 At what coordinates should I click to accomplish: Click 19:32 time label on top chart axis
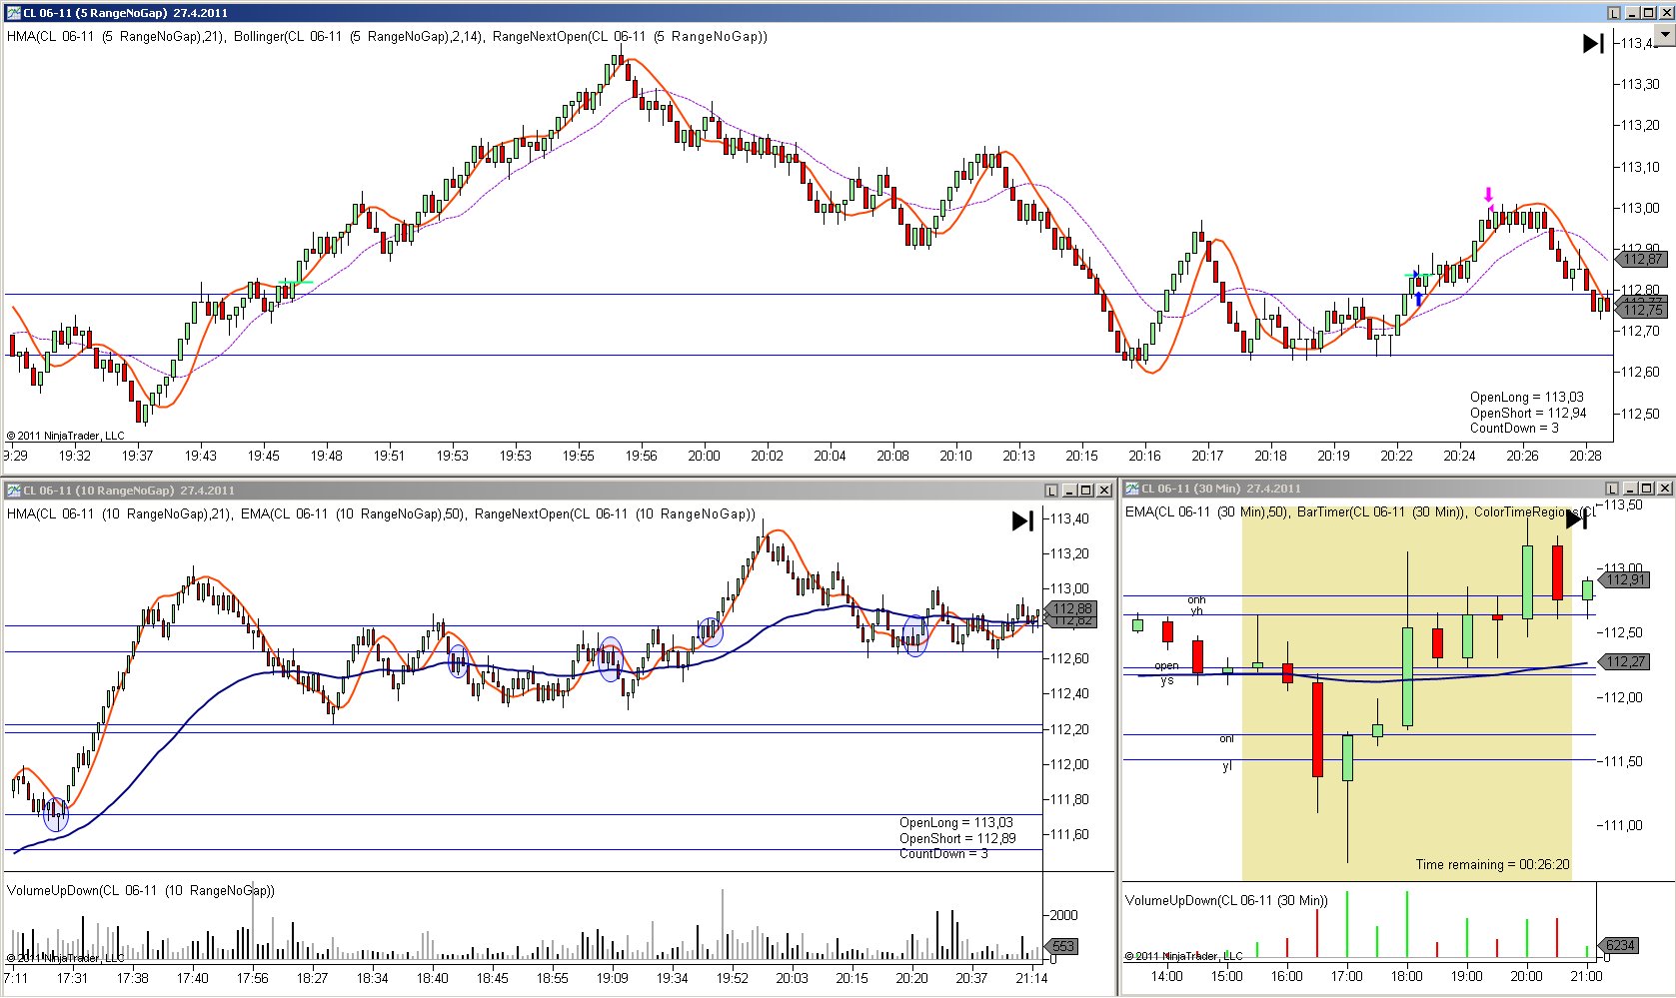(x=75, y=456)
